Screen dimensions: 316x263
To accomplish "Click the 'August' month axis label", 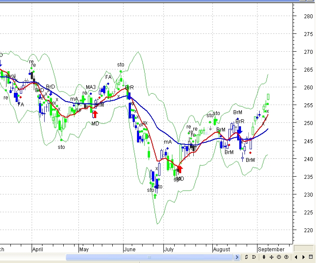I will click(222, 250).
